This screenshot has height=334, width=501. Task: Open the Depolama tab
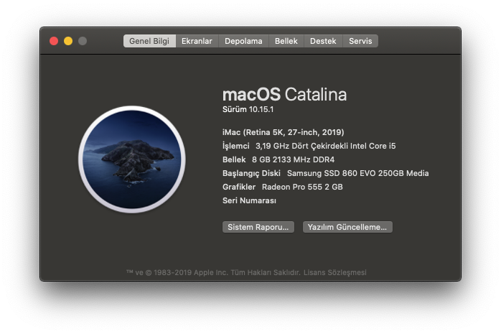point(243,42)
